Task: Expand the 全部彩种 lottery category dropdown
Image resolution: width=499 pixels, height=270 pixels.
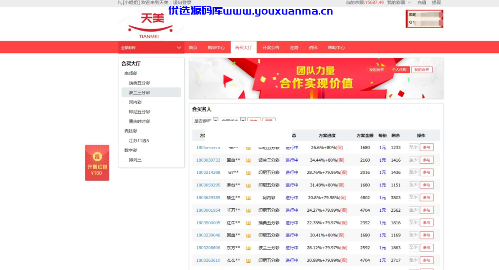Action: [151, 48]
